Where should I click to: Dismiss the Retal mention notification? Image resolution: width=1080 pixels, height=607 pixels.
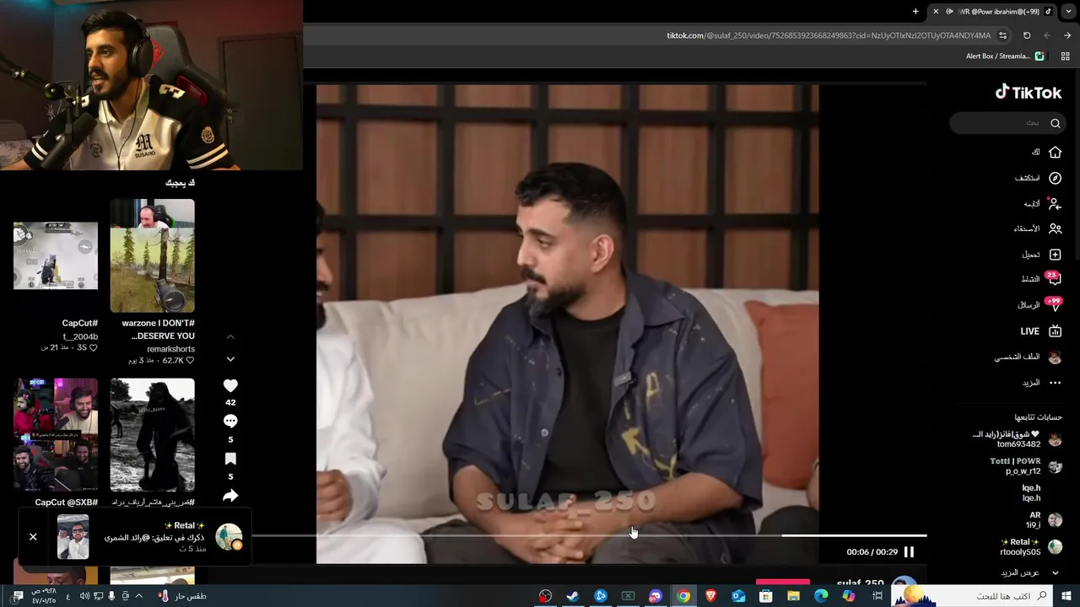33,536
